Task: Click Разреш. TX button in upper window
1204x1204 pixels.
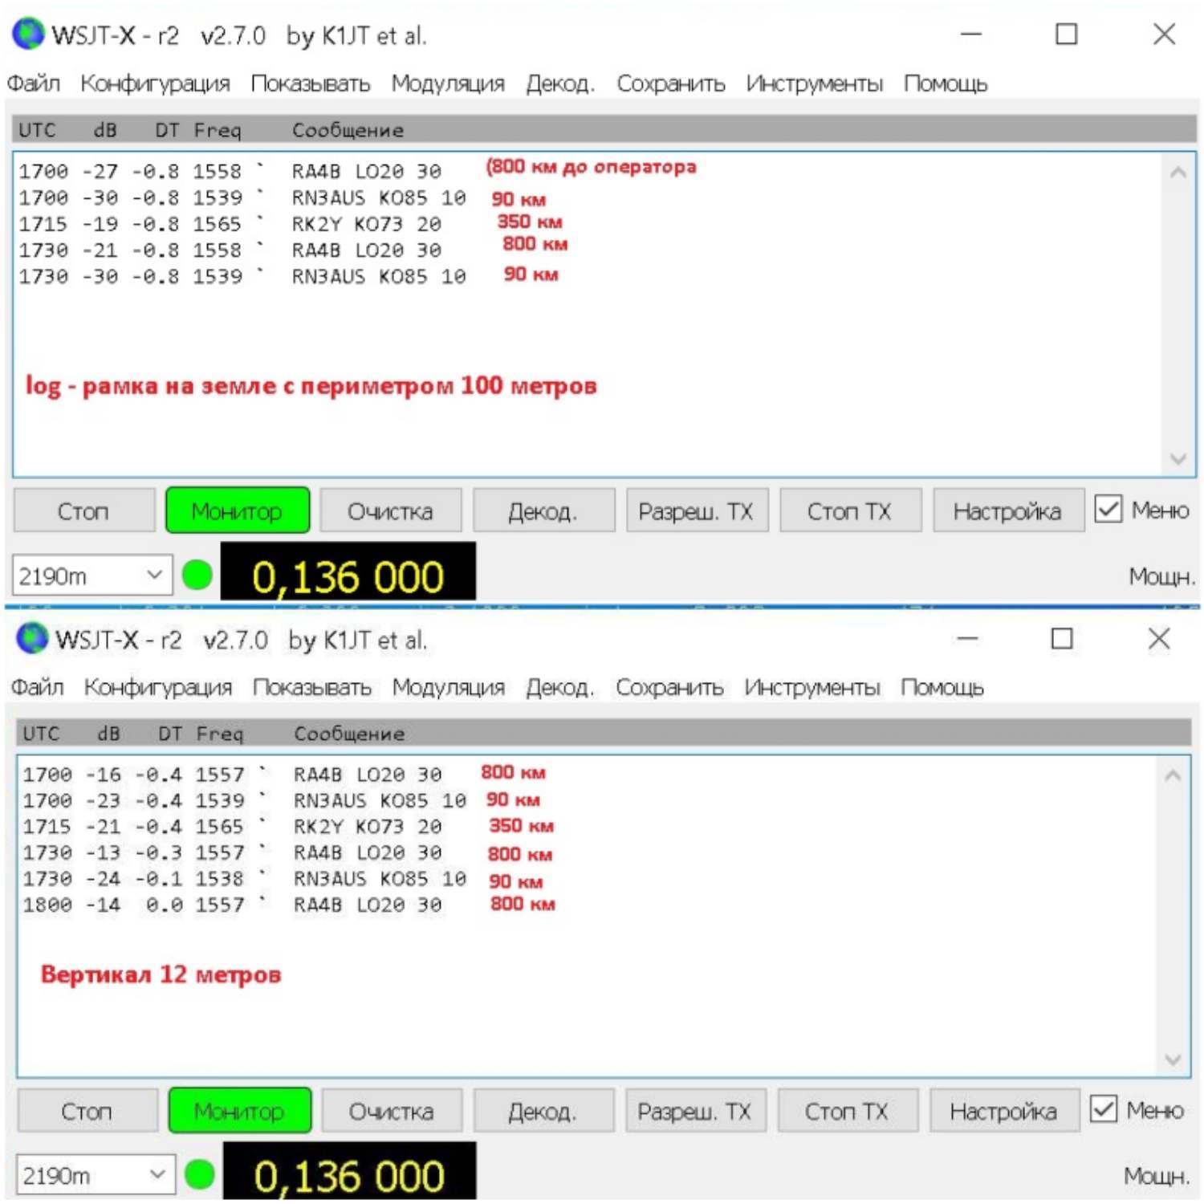Action: point(697,510)
